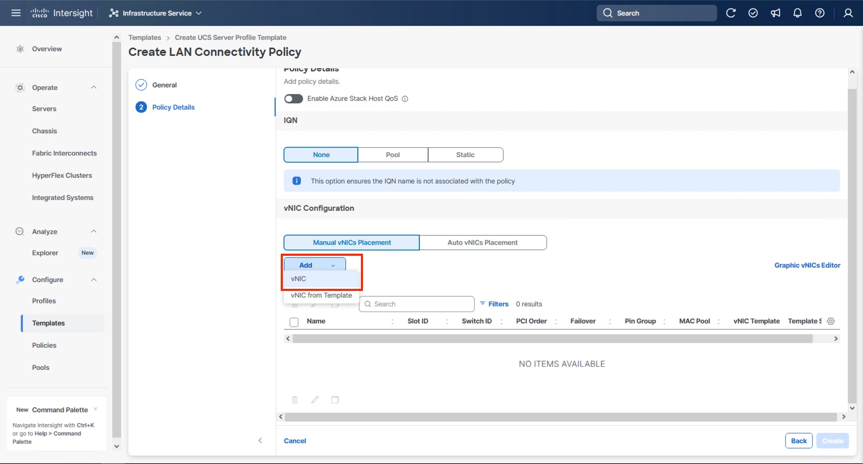Click Create UCS Server Profile Template breadcrumb
Image resolution: width=863 pixels, height=464 pixels.
click(x=231, y=38)
